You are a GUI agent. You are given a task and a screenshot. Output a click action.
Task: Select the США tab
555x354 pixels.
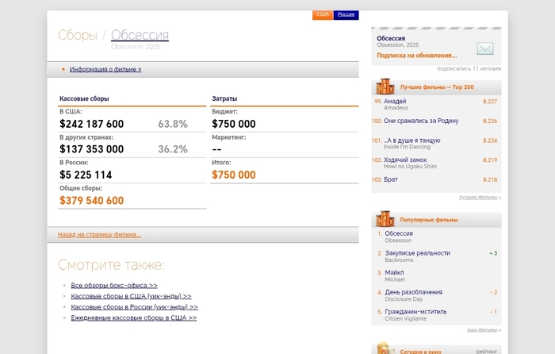pyautogui.click(x=323, y=14)
